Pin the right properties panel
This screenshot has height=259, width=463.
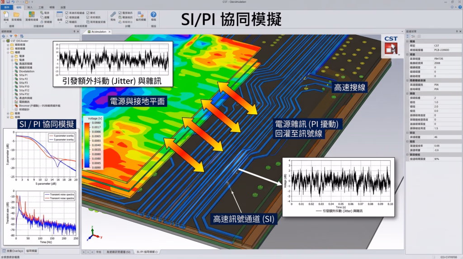click(457, 31)
